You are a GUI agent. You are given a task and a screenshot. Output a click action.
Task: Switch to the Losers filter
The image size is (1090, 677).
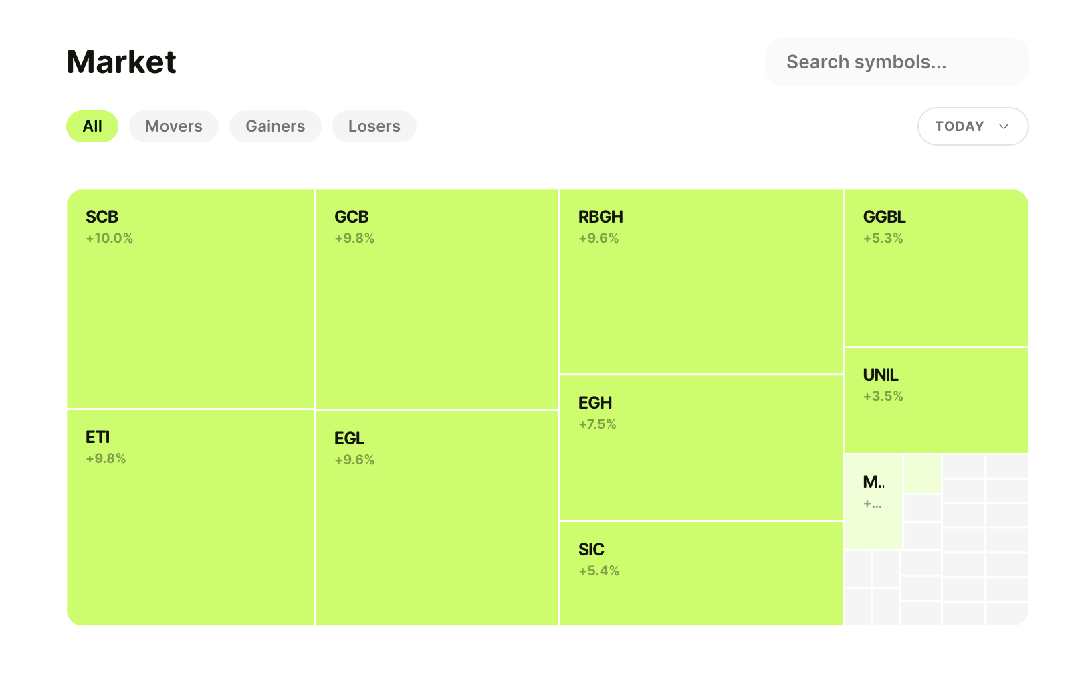(374, 126)
